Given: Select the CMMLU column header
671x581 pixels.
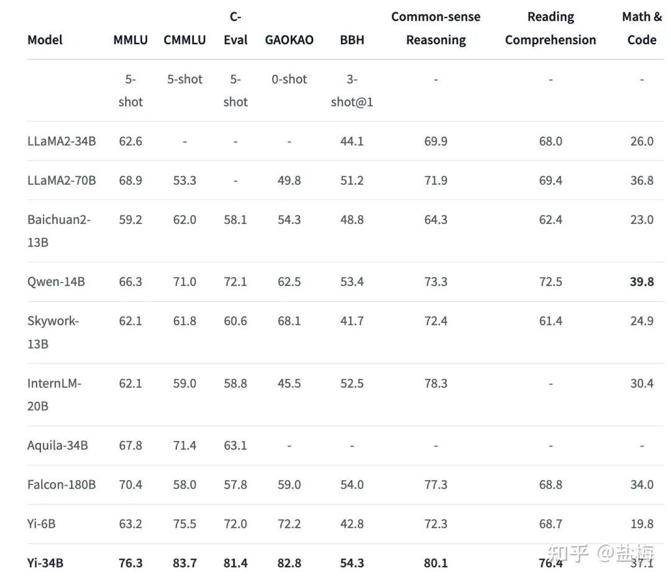Looking at the screenshot, I should tap(185, 40).
